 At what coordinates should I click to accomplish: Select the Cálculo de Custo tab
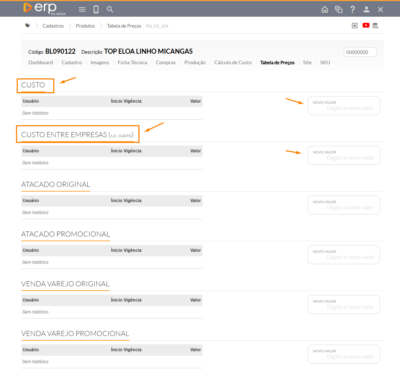point(233,62)
